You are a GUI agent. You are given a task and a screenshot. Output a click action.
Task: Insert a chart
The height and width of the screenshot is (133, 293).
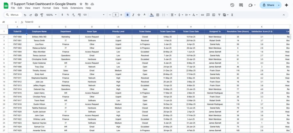tap(213, 15)
